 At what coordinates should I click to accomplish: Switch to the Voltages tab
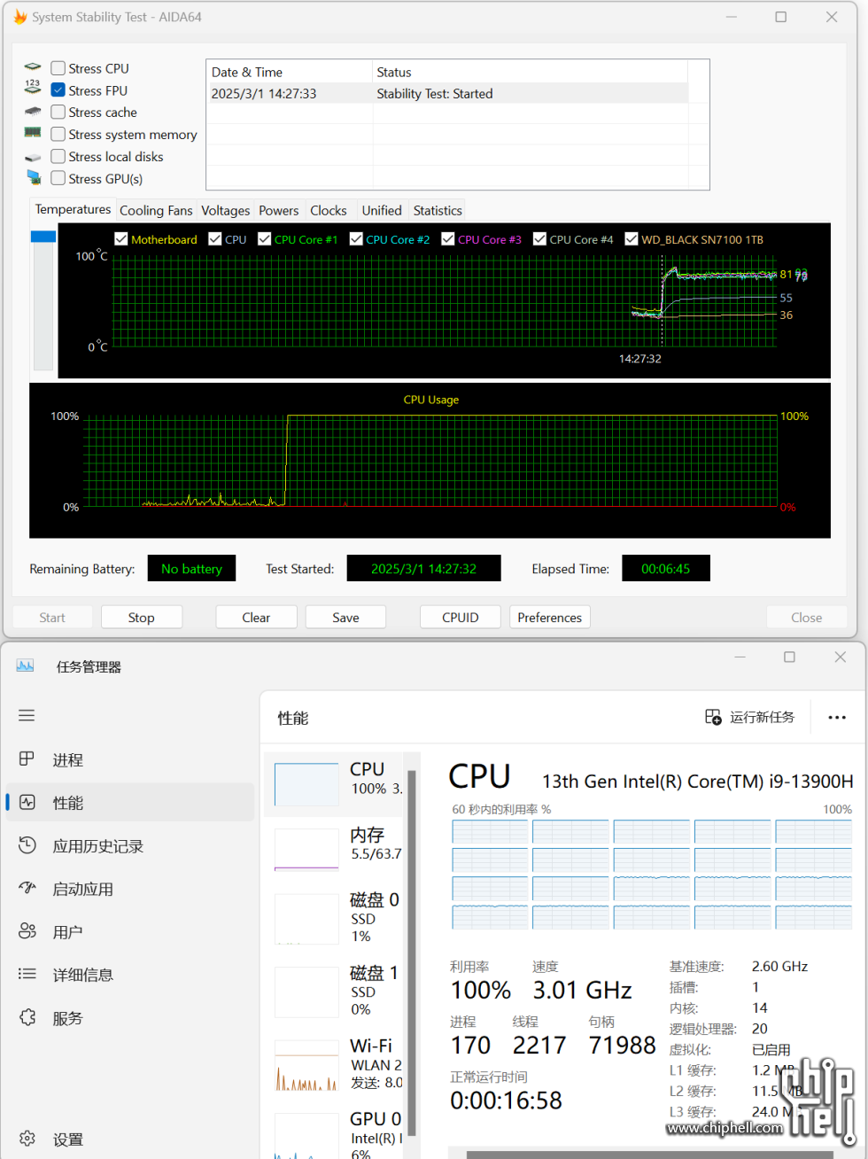pyautogui.click(x=226, y=211)
